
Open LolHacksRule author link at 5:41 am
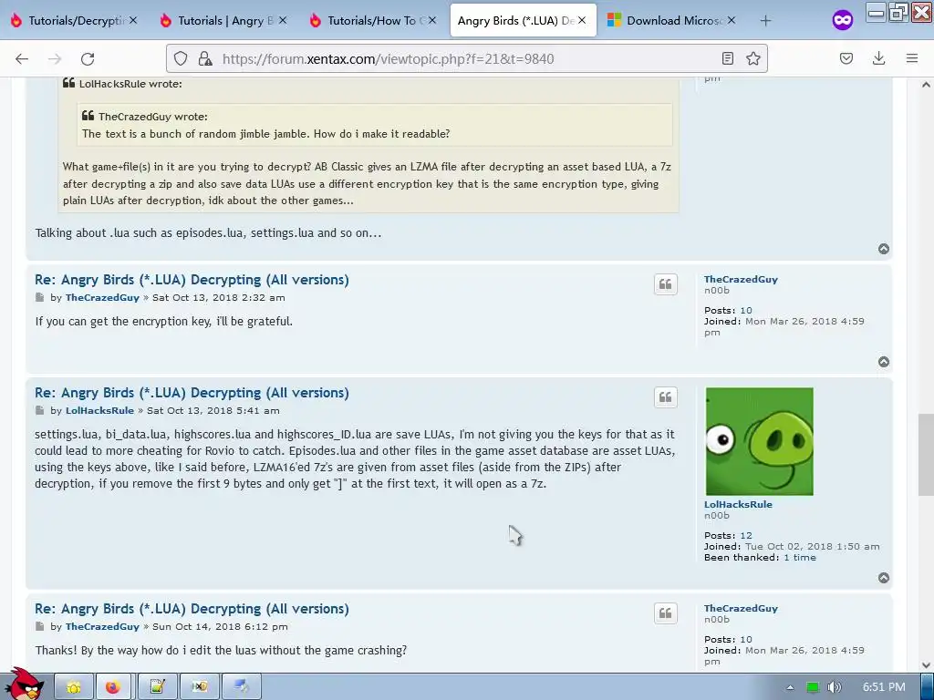coord(99,411)
